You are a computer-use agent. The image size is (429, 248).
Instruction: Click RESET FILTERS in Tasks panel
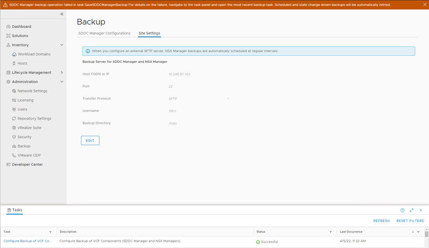[x=410, y=221]
